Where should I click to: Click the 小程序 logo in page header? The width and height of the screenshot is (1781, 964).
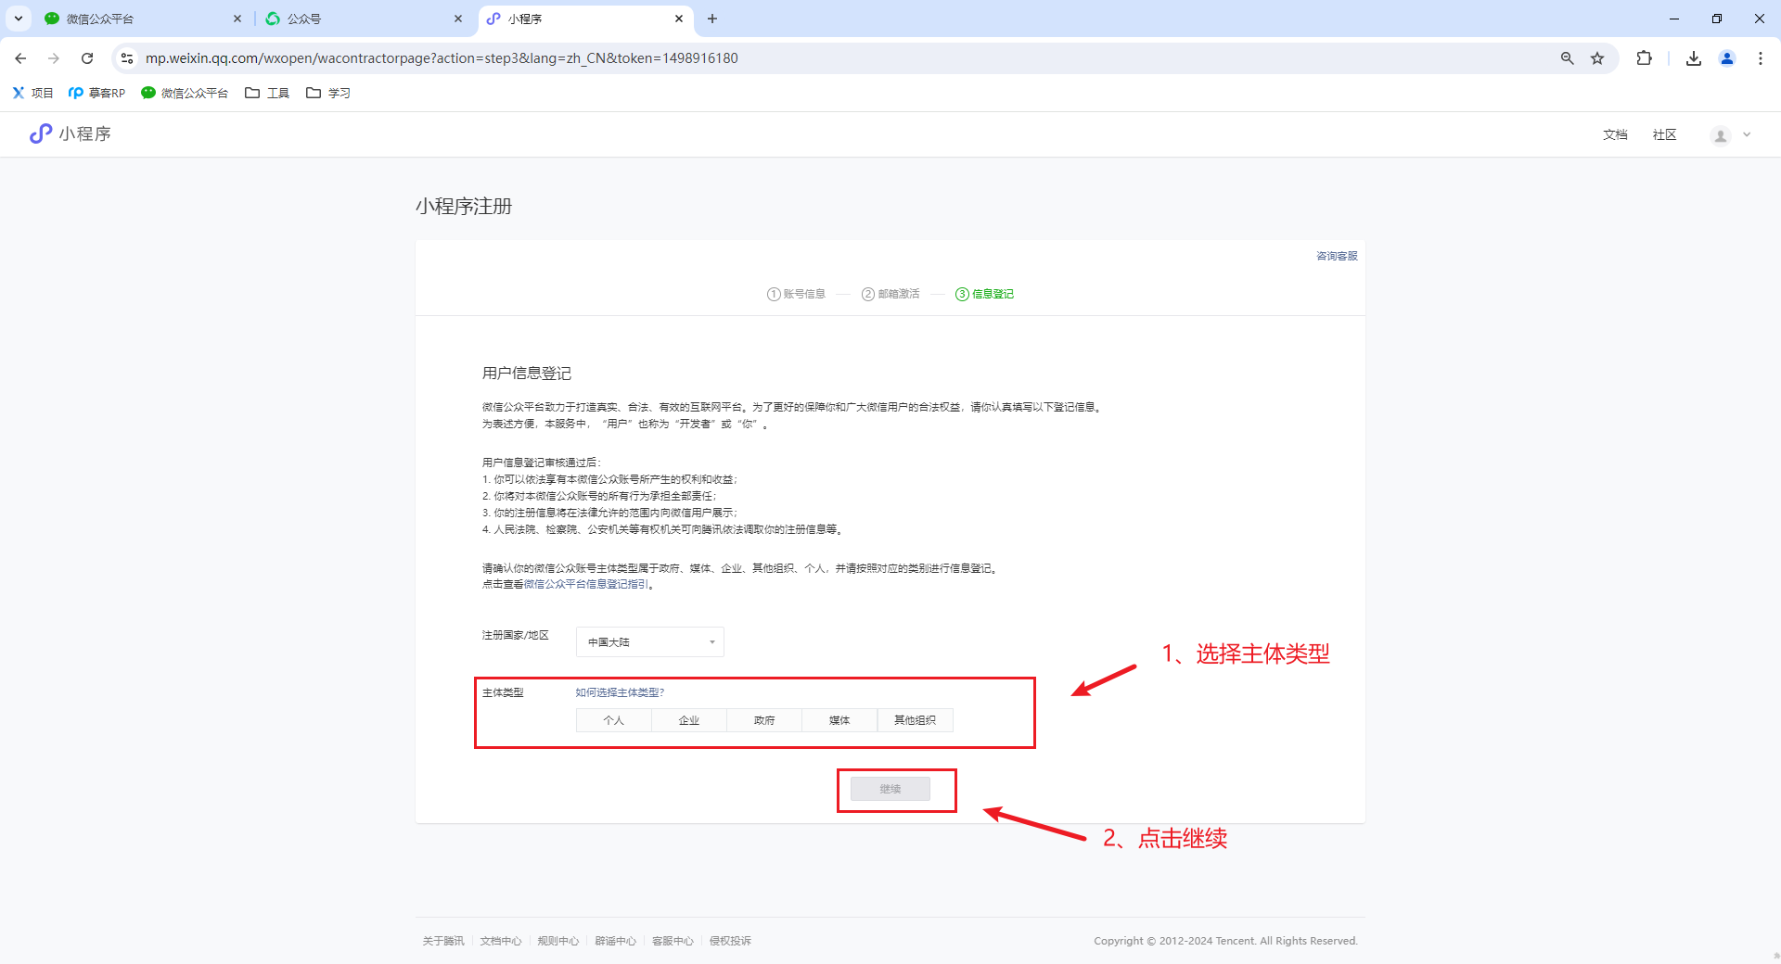[70, 134]
